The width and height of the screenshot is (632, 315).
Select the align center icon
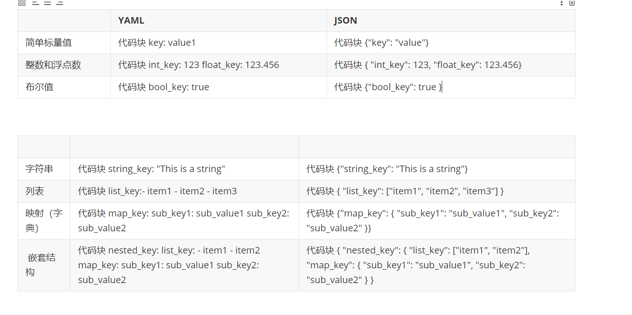[x=47, y=2]
